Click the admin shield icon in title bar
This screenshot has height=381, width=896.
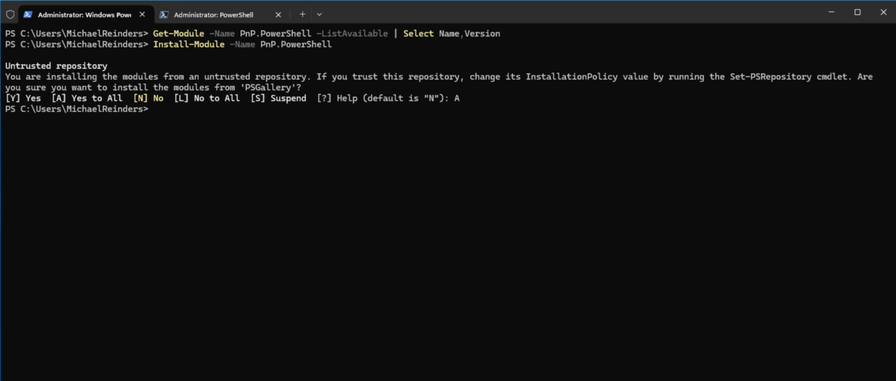[9, 14]
